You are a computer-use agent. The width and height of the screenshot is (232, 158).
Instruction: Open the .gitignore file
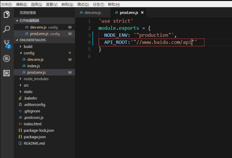[44, 111]
